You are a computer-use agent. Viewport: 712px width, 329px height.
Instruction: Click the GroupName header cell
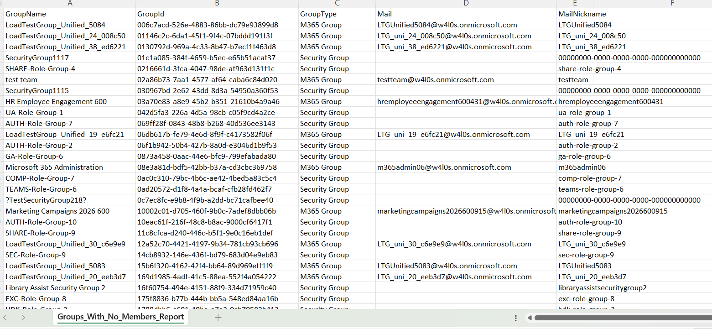[26, 14]
